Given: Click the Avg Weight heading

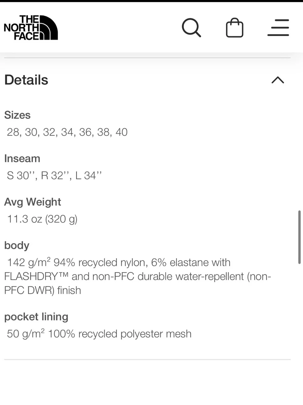Looking at the screenshot, I should pyautogui.click(x=33, y=202).
